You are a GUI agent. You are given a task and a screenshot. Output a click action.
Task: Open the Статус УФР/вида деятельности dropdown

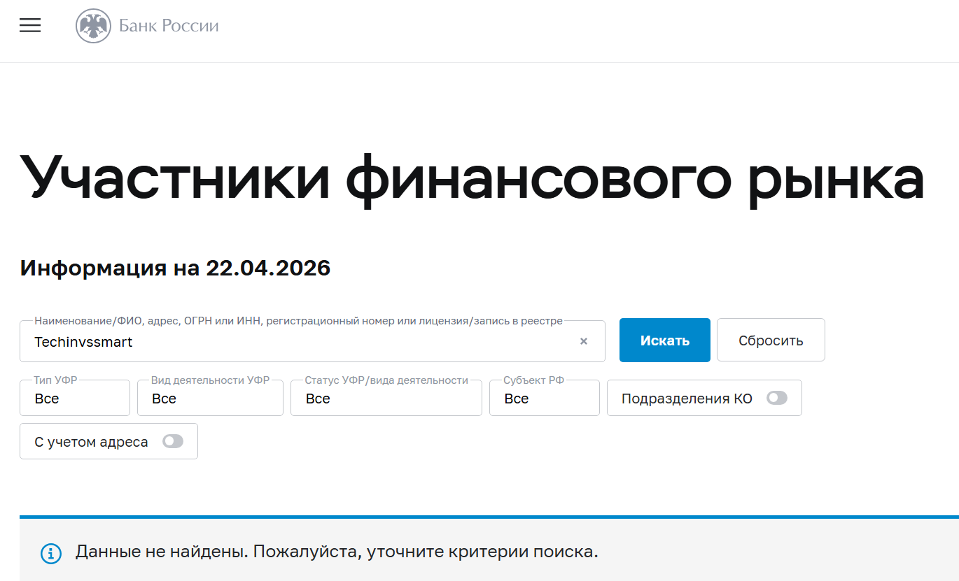coord(386,398)
